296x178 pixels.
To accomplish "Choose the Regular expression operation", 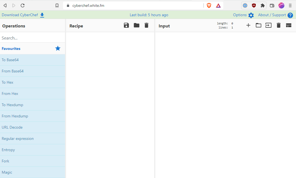I will (18, 139).
